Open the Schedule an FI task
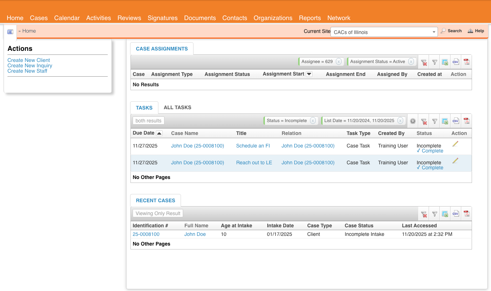This screenshot has height=291, width=491. pyautogui.click(x=253, y=146)
